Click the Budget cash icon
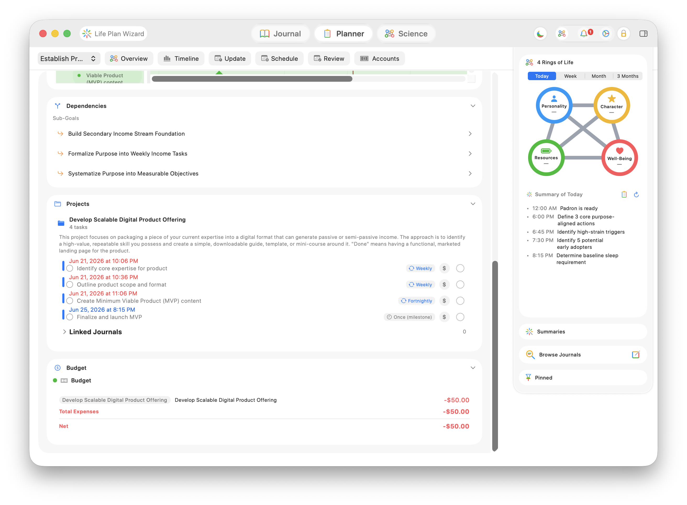687x505 pixels. 64,381
